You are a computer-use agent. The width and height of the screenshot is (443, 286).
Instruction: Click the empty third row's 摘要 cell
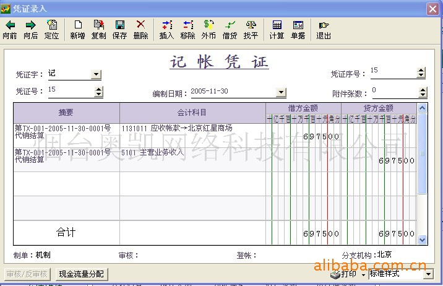pos(67,184)
